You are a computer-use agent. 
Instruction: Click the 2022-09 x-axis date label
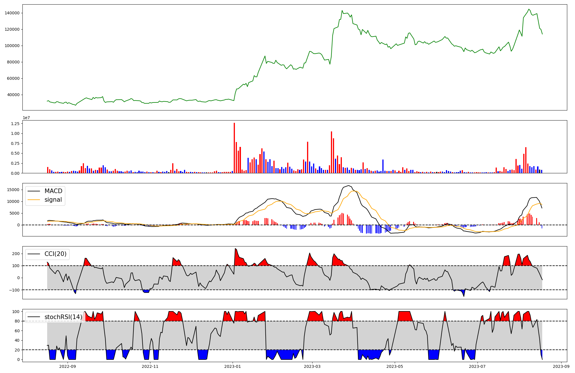click(x=68, y=366)
